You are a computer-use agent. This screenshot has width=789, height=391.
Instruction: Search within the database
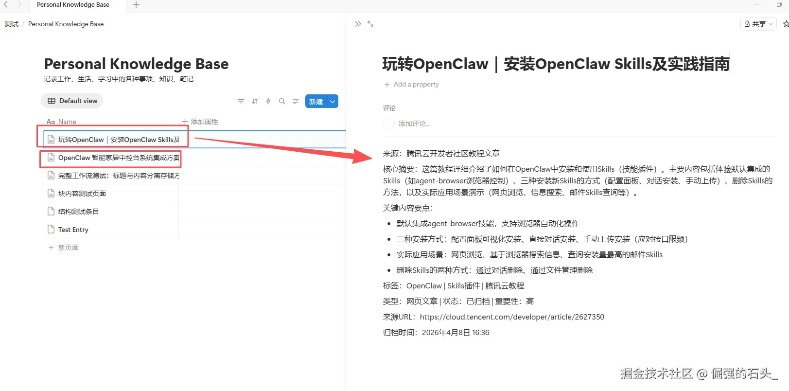pos(282,101)
